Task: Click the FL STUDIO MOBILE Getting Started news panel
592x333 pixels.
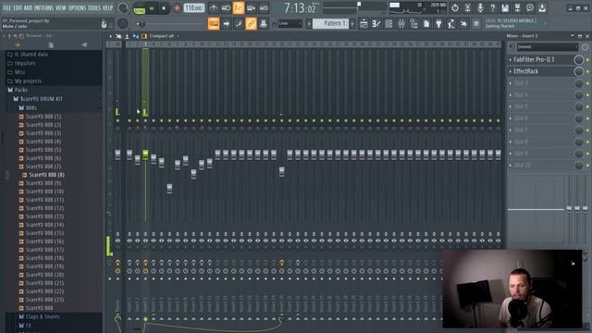Action: coord(514,23)
